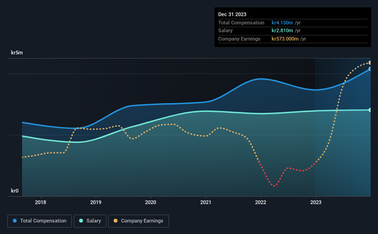Image resolution: width=378 pixels, height=234 pixels.
Task: Click the kr2.810m Salary tooltip value
Action: (282, 31)
